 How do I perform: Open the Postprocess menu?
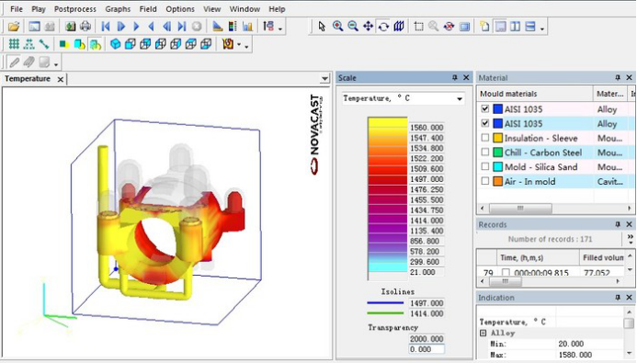(x=75, y=9)
